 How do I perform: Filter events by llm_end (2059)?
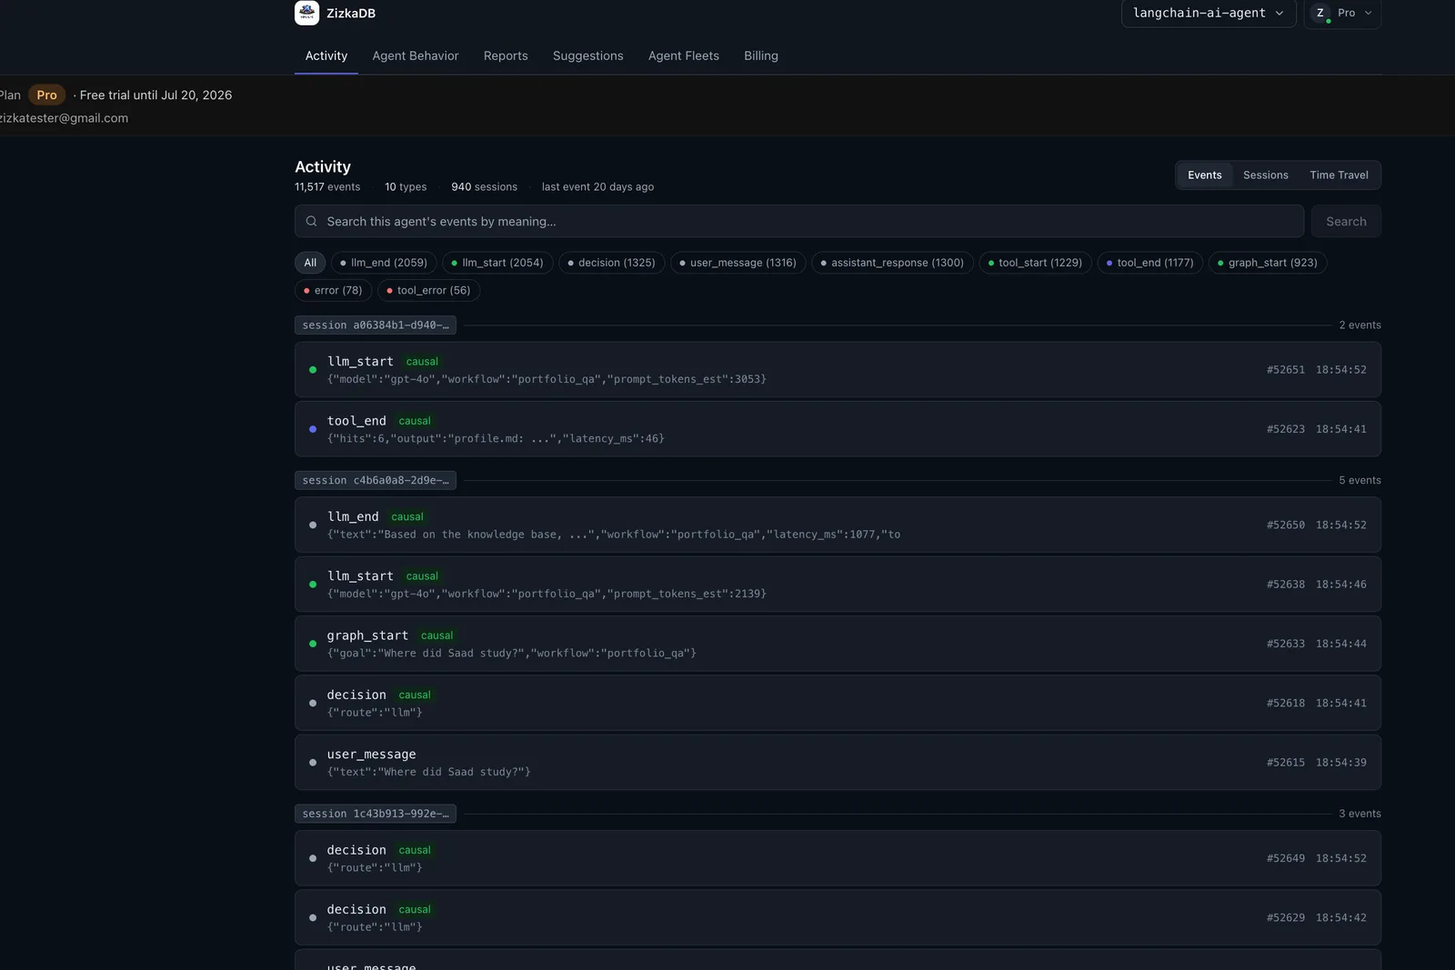[x=384, y=263]
